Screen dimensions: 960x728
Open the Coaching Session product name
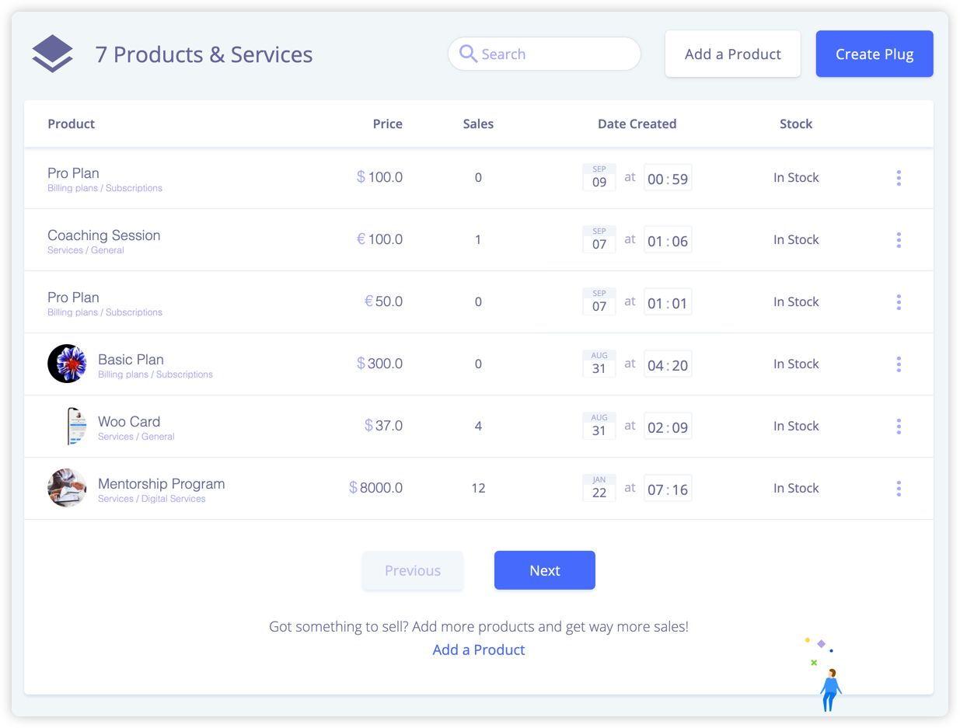pos(103,235)
